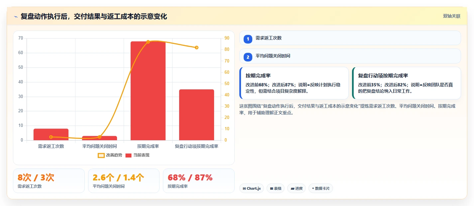Click the left axis value 70
The height and width of the screenshot is (206, 474).
point(21,38)
